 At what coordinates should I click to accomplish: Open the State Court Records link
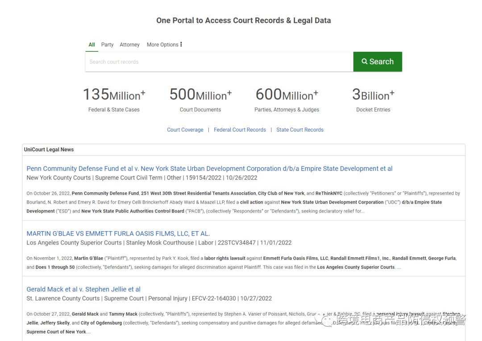[300, 130]
